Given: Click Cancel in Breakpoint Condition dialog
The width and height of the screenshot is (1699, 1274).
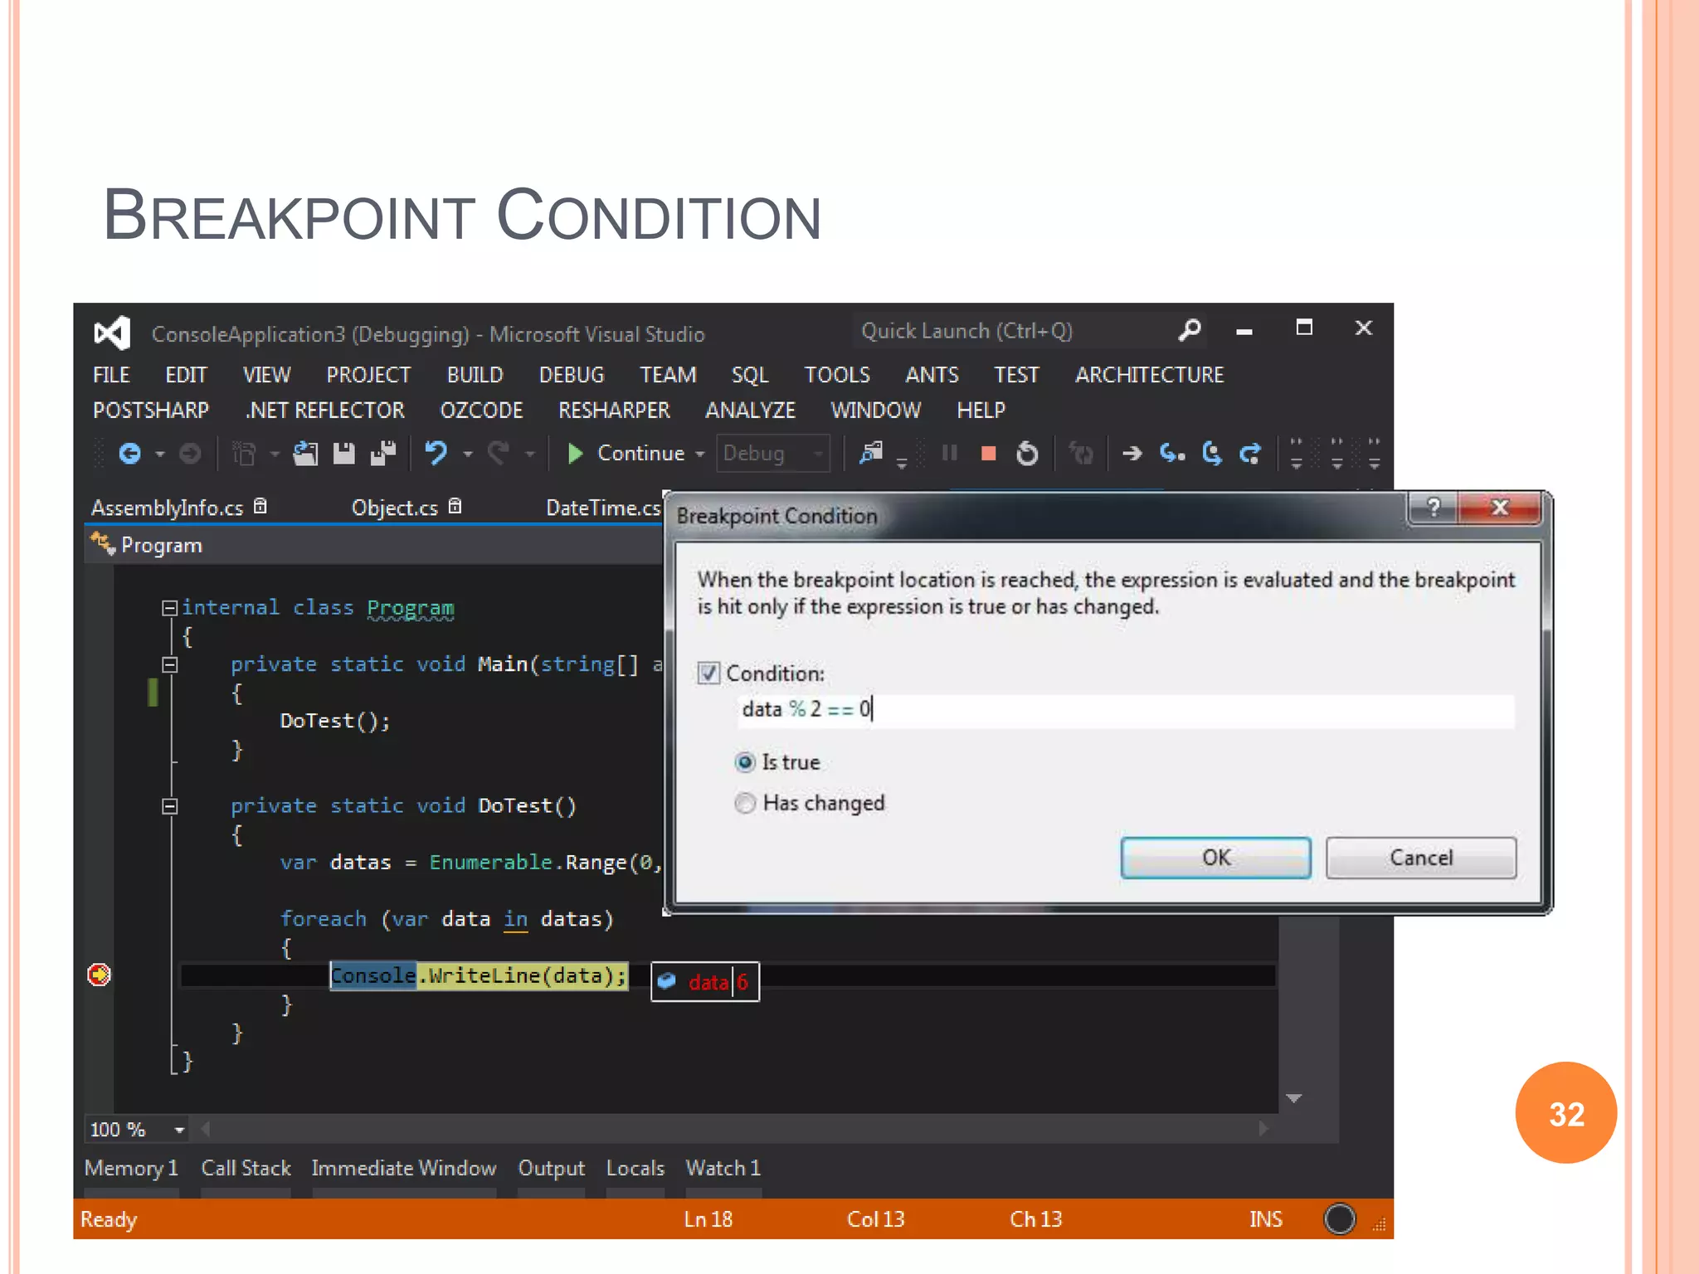Looking at the screenshot, I should 1421,858.
